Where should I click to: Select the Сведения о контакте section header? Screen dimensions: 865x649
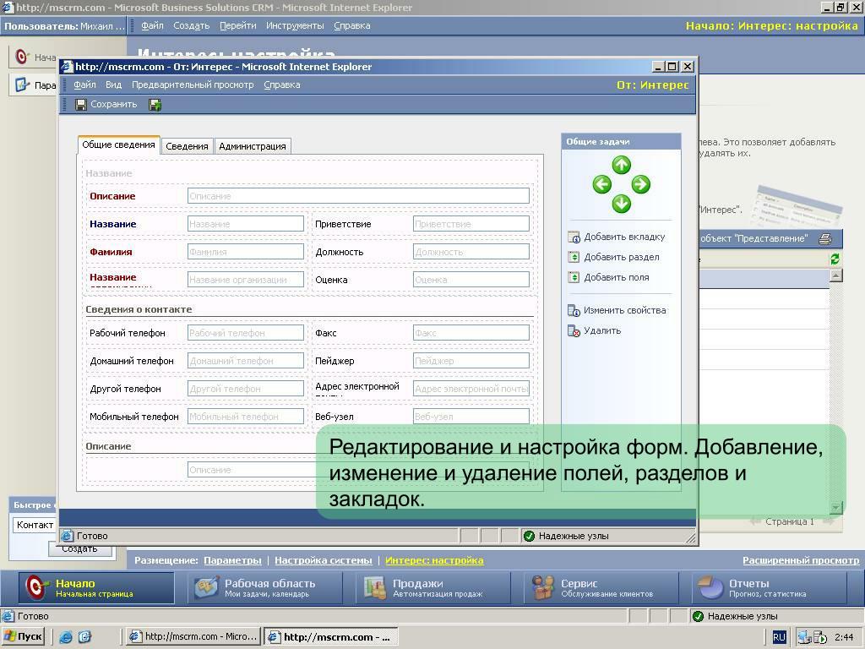click(x=139, y=309)
